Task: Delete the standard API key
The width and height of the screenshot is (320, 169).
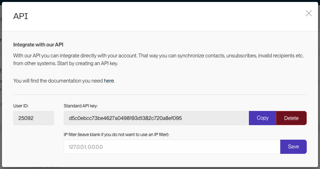Action: (292, 118)
